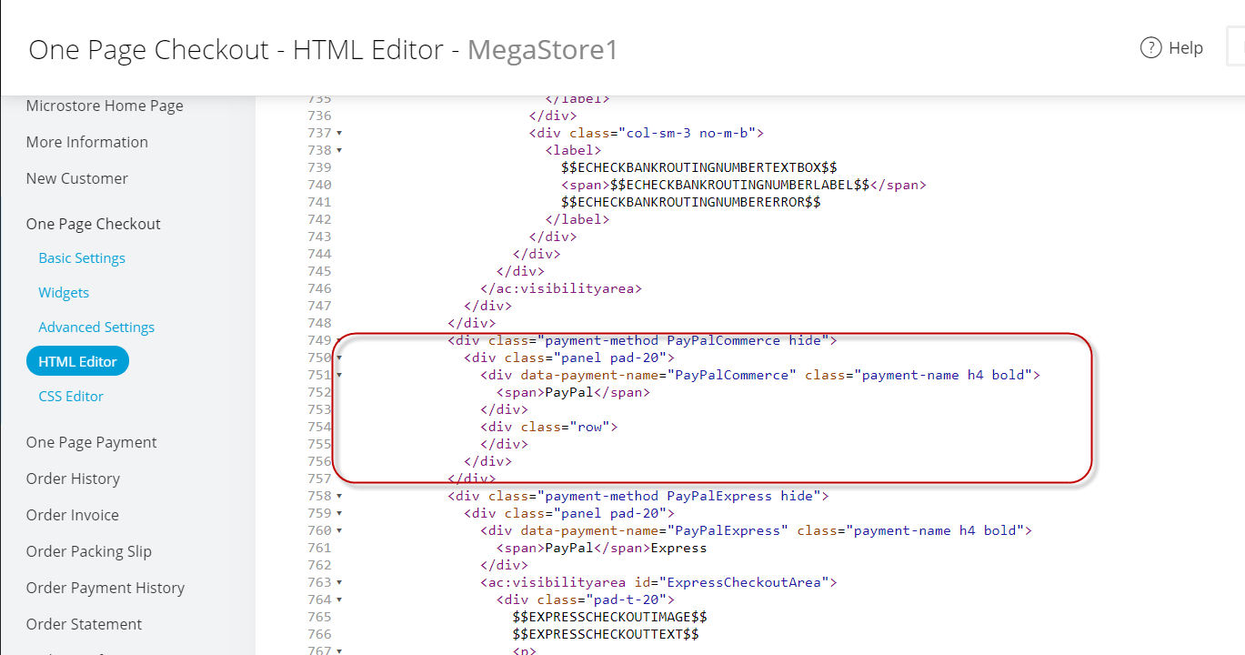Collapse code fold at line 751
The width and height of the screenshot is (1245, 655).
pyautogui.click(x=339, y=375)
